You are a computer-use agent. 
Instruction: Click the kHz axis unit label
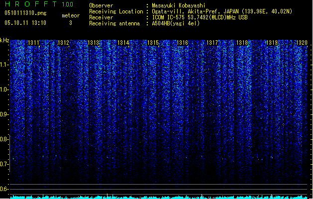click(x=4, y=40)
